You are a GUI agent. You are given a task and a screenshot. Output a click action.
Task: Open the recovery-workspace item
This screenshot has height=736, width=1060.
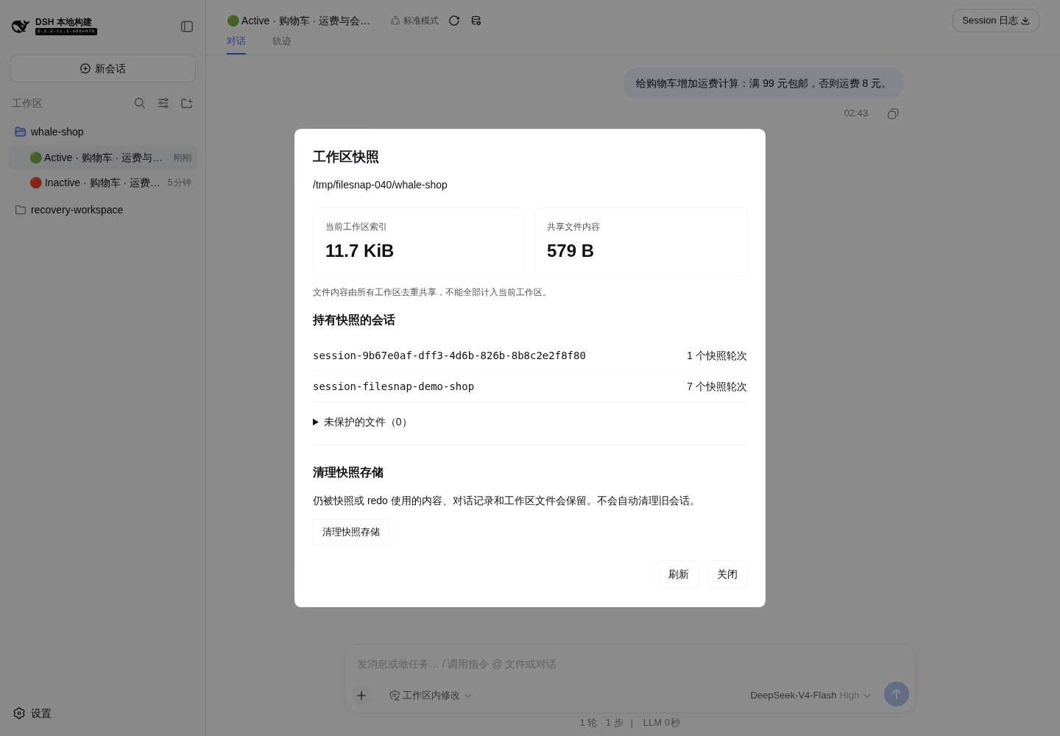click(x=103, y=210)
